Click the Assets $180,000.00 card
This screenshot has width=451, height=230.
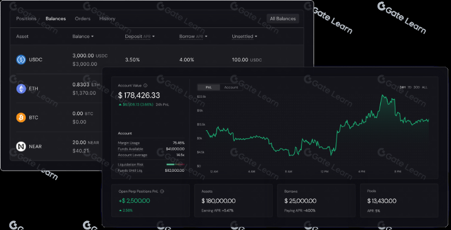click(x=233, y=201)
